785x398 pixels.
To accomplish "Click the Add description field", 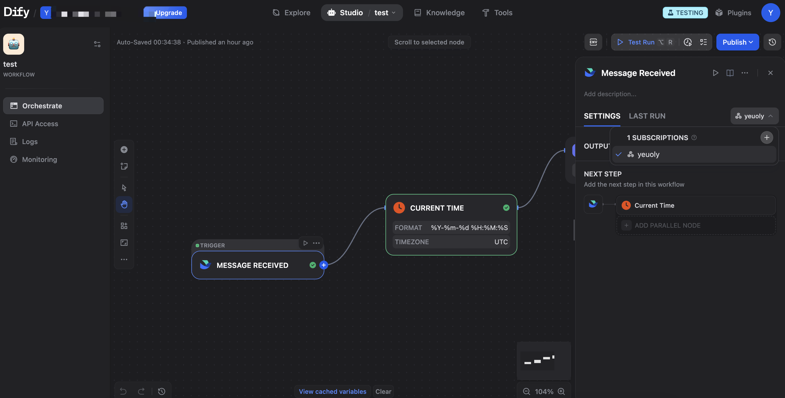I will (610, 94).
